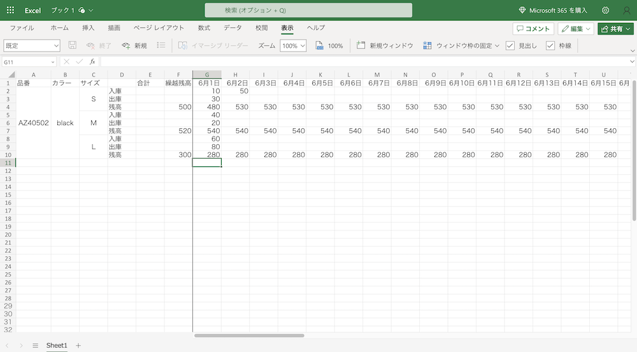Screen dimensions: 637x352
Task: Open the all sheets list icon
Action: pos(36,345)
